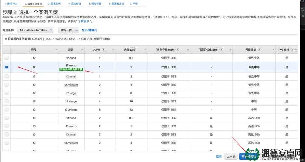The image size is (305, 162).
Task: Click the t3.micro type name
Action: [x=71, y=126]
